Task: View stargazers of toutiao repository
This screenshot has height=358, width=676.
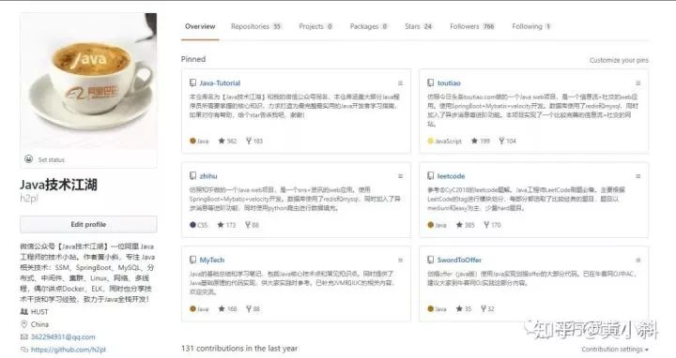Action: [x=481, y=141]
